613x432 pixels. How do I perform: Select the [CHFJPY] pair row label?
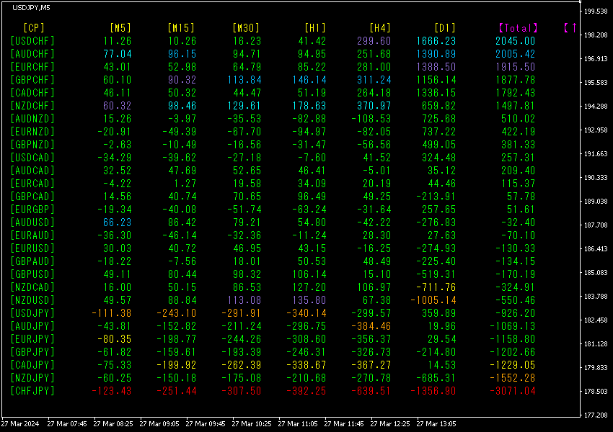(x=32, y=391)
